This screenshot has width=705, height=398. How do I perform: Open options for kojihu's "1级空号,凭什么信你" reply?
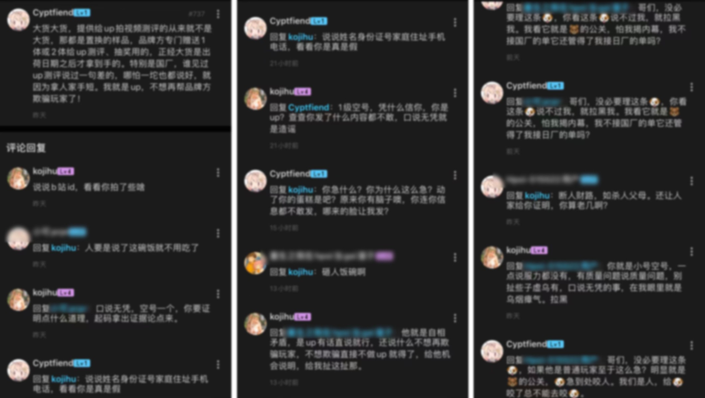(x=455, y=93)
